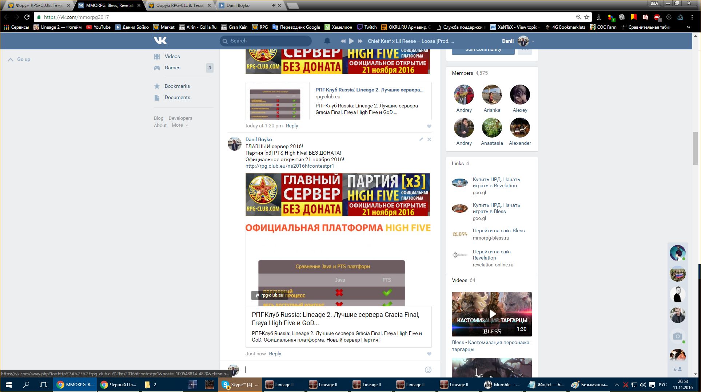Open the Twitch bookmark
The width and height of the screenshot is (701, 392).
tap(367, 27)
